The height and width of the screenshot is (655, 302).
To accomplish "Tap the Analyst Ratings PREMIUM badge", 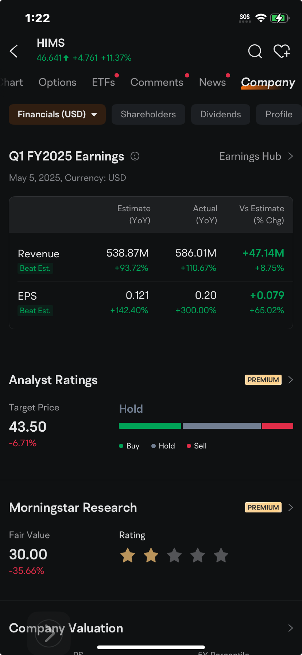I will tap(263, 380).
